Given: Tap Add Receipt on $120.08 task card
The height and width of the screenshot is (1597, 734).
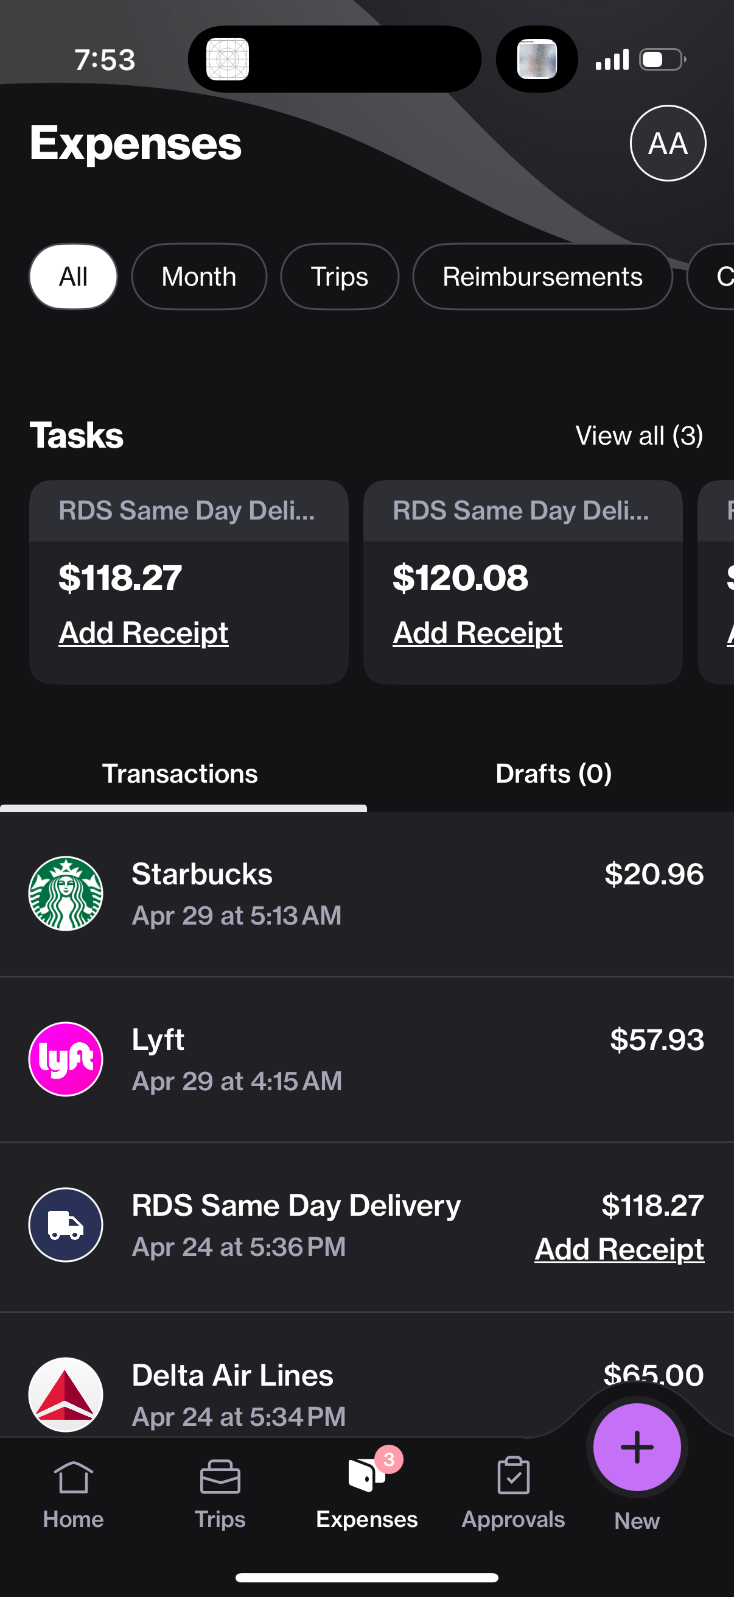Looking at the screenshot, I should point(478,633).
